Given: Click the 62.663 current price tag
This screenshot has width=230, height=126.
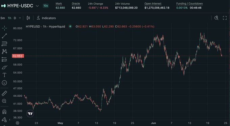Looking at the screenshot, I should (18, 56).
